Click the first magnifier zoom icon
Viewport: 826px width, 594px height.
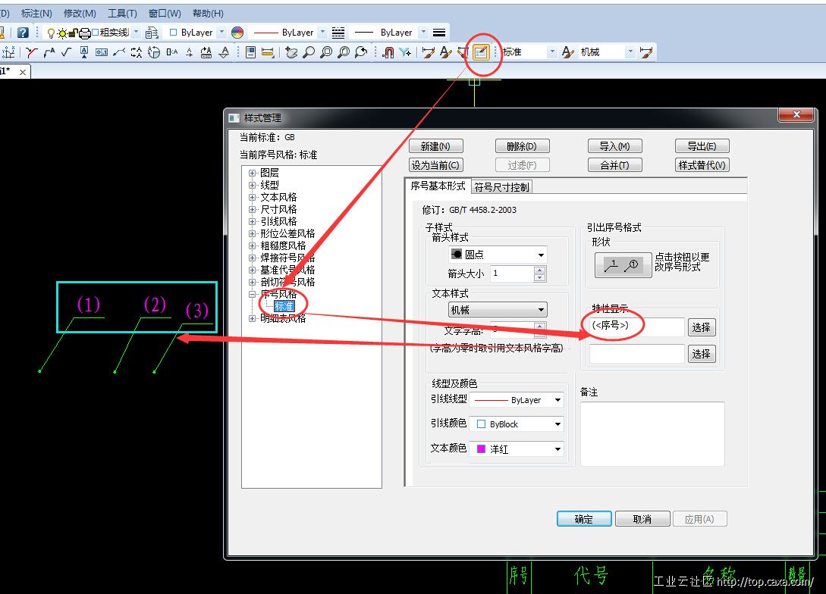(x=309, y=52)
